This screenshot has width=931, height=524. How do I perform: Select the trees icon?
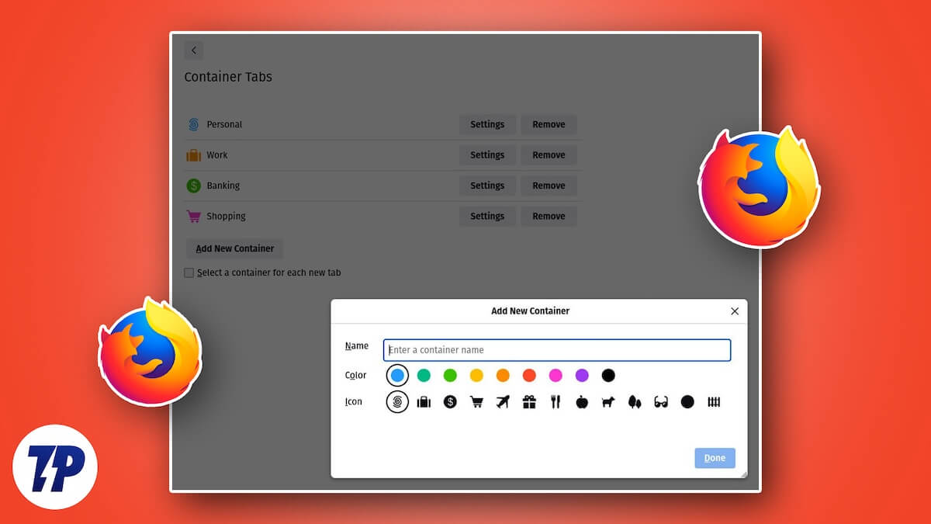point(635,401)
